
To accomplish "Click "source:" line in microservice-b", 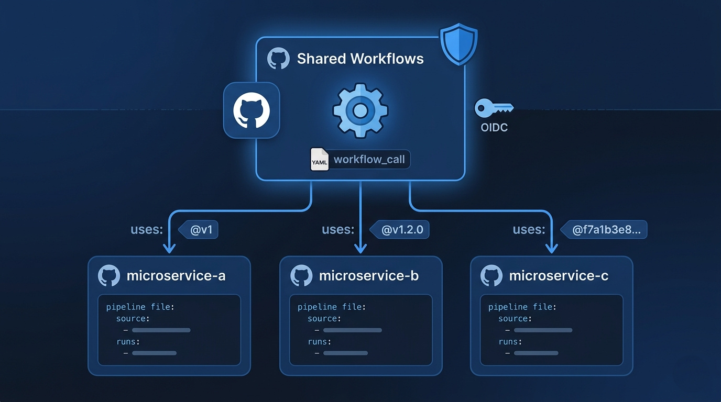I will (x=325, y=319).
